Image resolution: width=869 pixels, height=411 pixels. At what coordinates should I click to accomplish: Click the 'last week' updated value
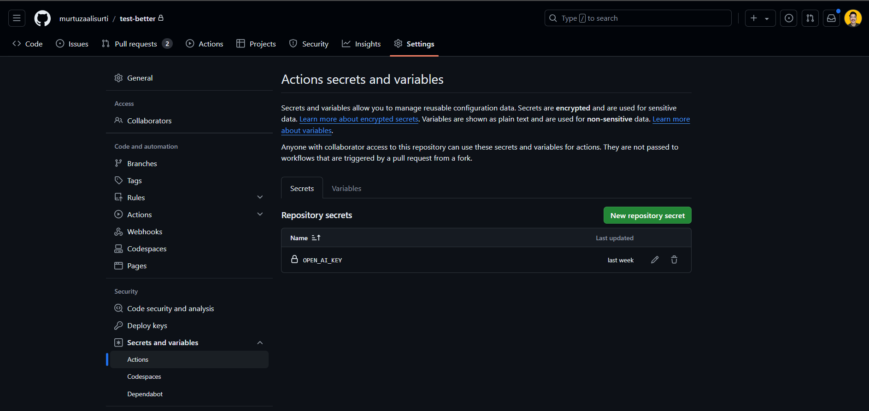pyautogui.click(x=621, y=260)
